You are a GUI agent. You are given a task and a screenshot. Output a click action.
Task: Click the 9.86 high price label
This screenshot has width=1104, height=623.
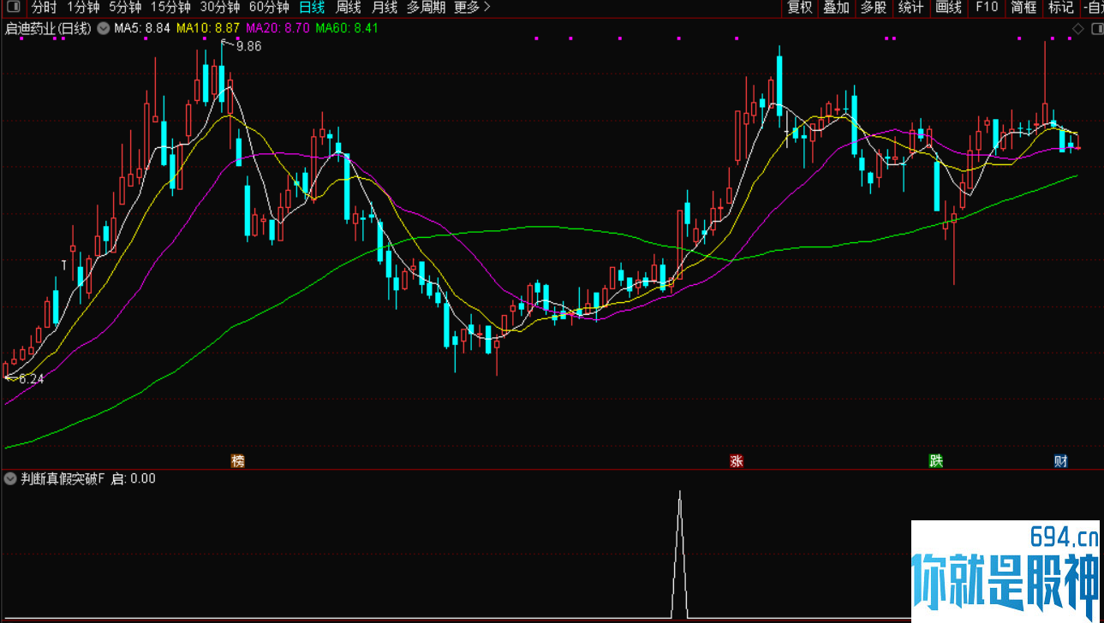click(248, 46)
